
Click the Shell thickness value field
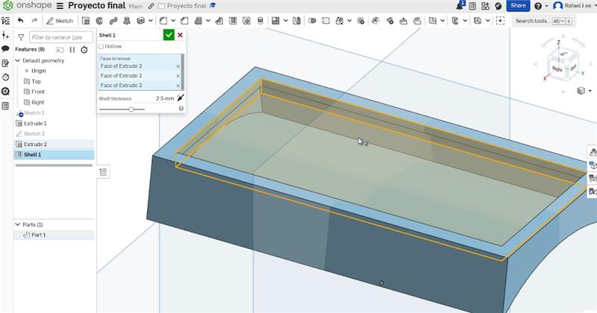coord(156,98)
